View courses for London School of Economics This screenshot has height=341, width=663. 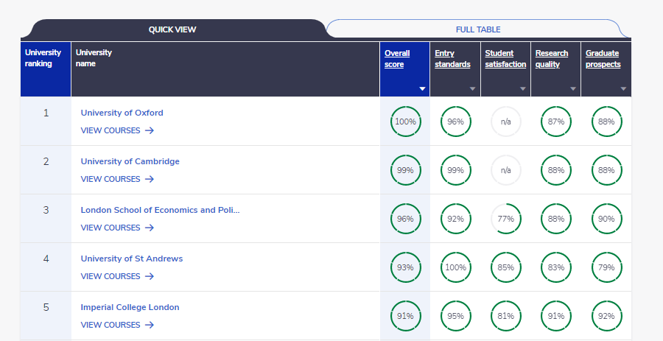click(x=117, y=228)
